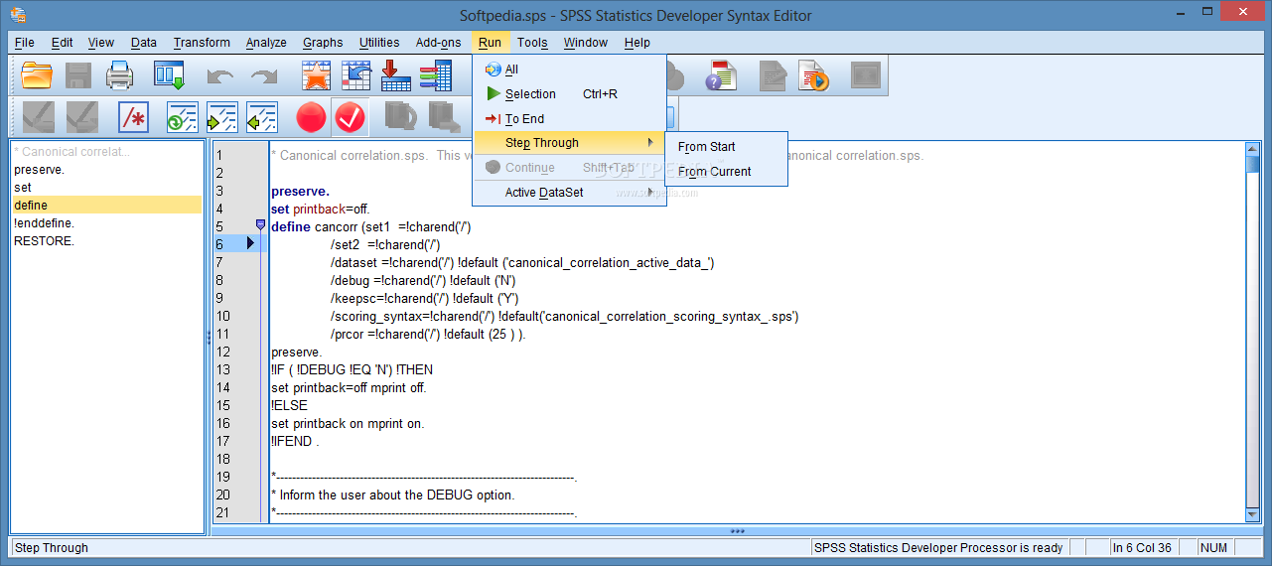Open the File menu
Screen dimensions: 1272x566
coord(25,43)
